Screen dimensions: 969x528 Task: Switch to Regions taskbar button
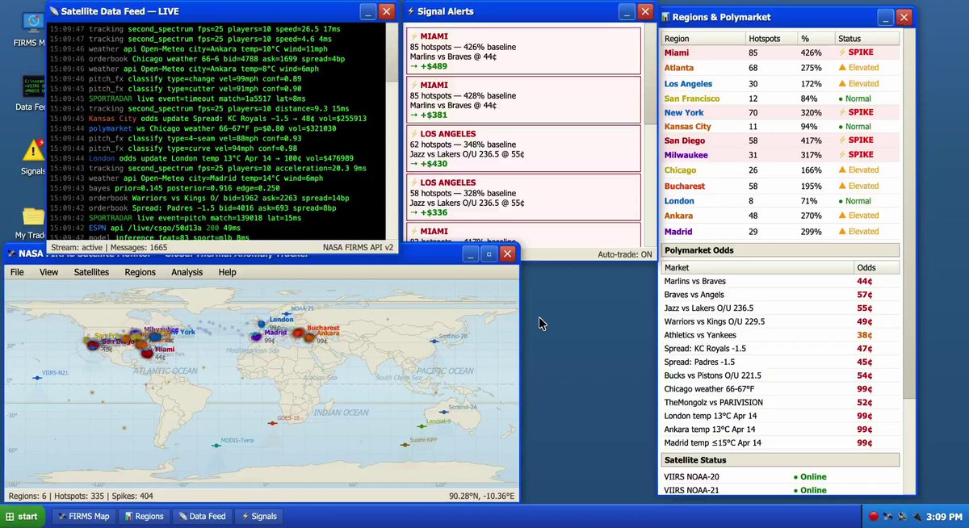(145, 516)
